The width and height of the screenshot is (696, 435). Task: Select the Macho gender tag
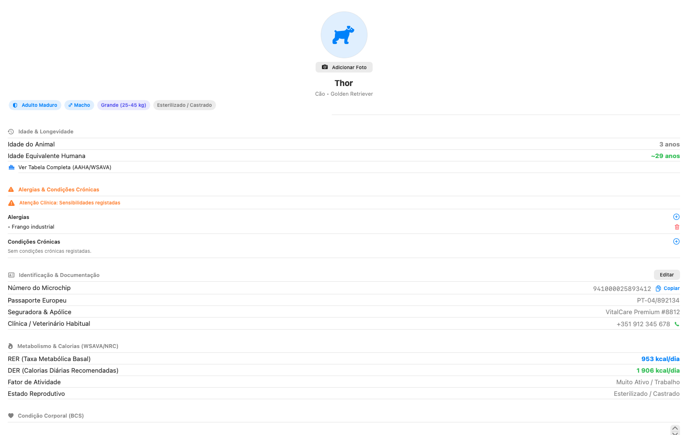79,105
